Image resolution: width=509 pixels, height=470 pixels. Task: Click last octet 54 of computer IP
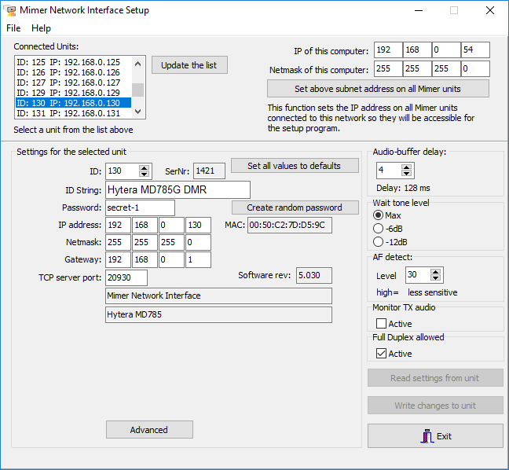(x=475, y=50)
